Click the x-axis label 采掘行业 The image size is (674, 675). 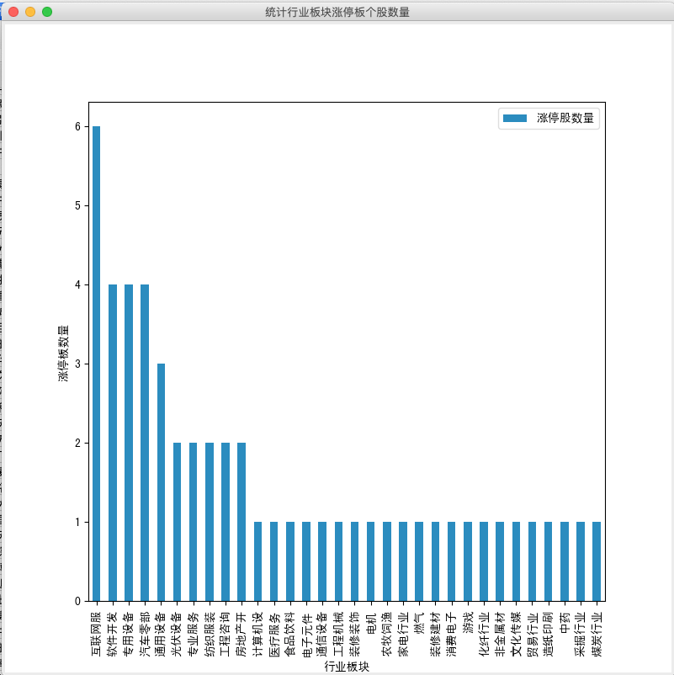581,634
